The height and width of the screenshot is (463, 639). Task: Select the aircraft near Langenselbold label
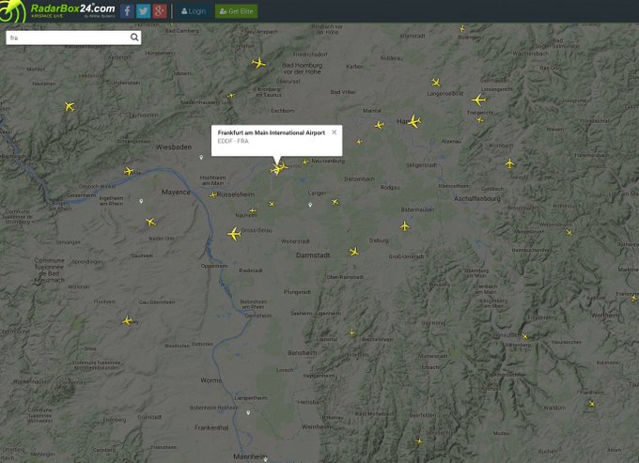436,83
